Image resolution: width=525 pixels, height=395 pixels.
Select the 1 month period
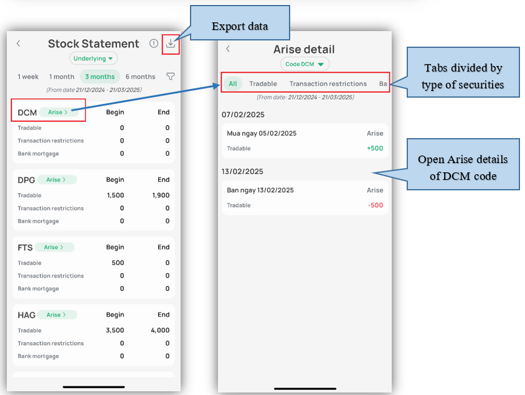click(61, 77)
